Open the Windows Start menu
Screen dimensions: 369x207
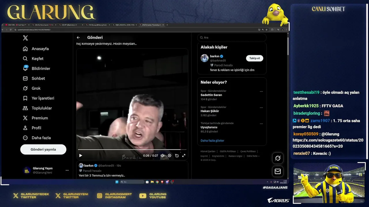coord(117,182)
